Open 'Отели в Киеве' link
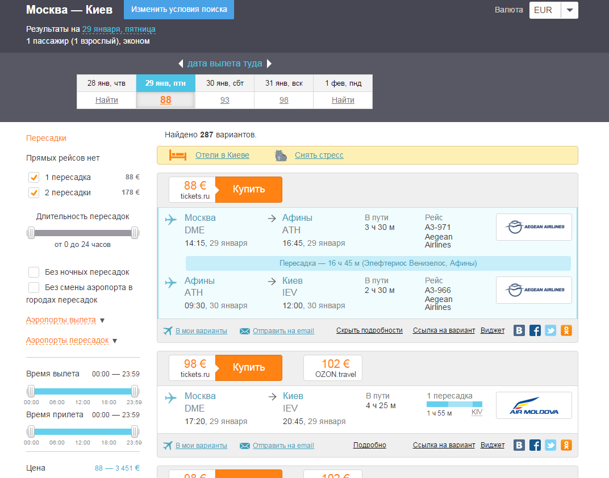The image size is (609, 478). click(x=222, y=155)
